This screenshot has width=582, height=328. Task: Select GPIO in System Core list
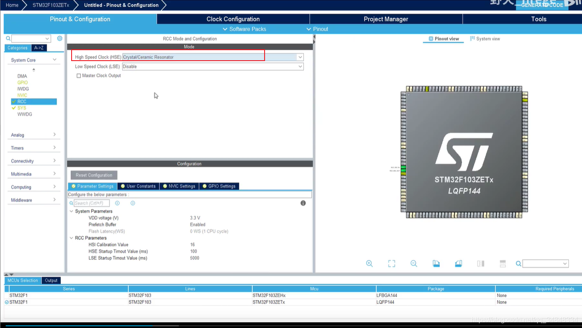pyautogui.click(x=23, y=82)
